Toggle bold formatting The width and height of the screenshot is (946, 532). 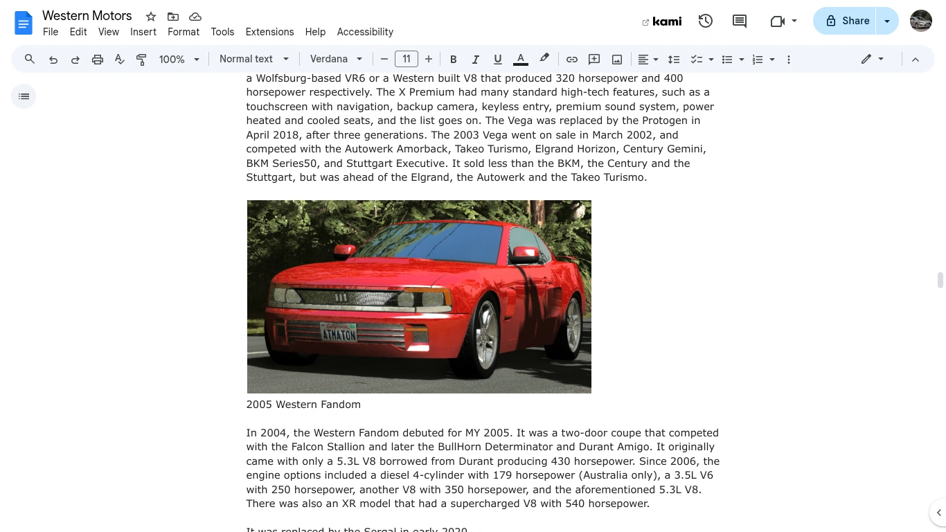(x=454, y=59)
